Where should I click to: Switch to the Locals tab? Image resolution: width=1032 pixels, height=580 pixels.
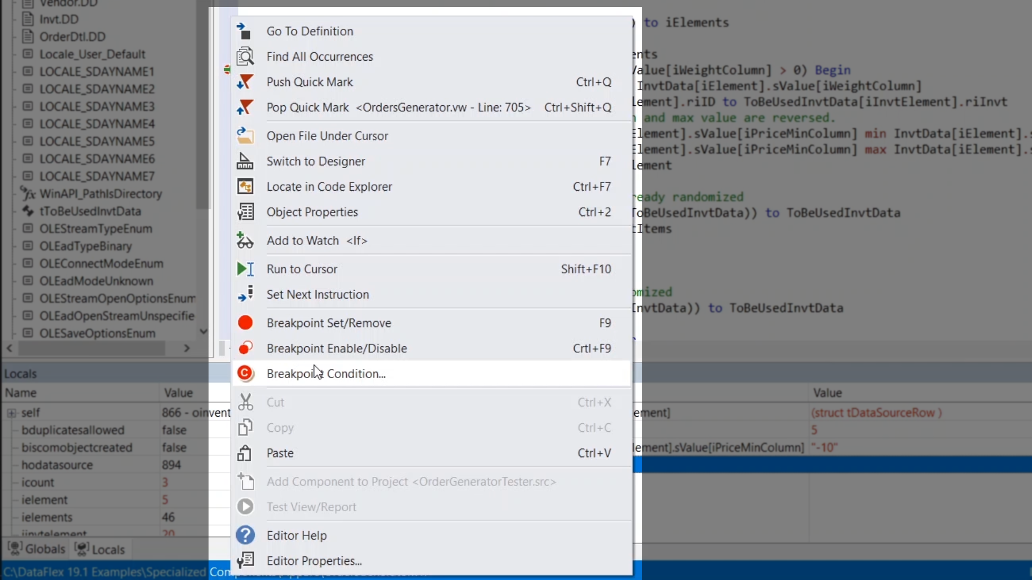click(x=101, y=549)
